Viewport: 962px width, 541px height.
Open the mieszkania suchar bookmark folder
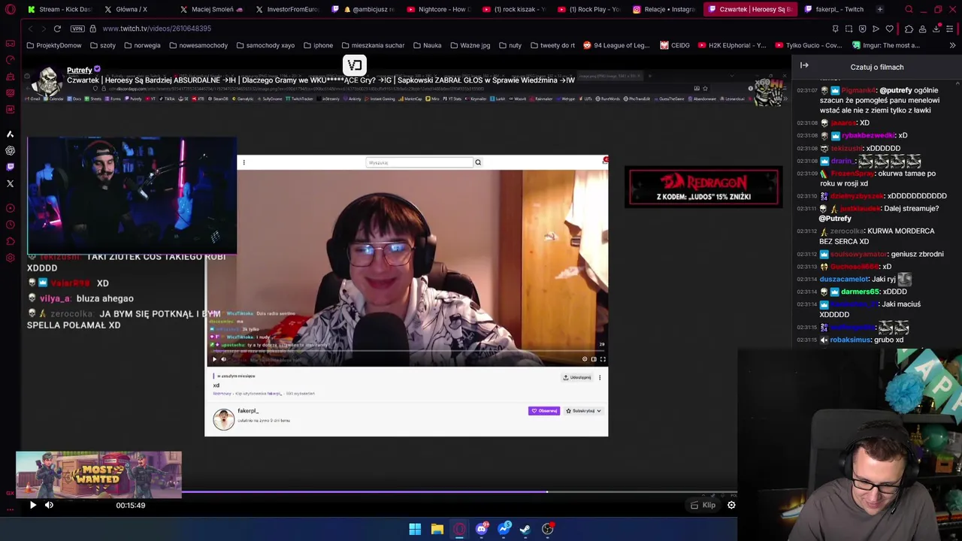pos(373,45)
